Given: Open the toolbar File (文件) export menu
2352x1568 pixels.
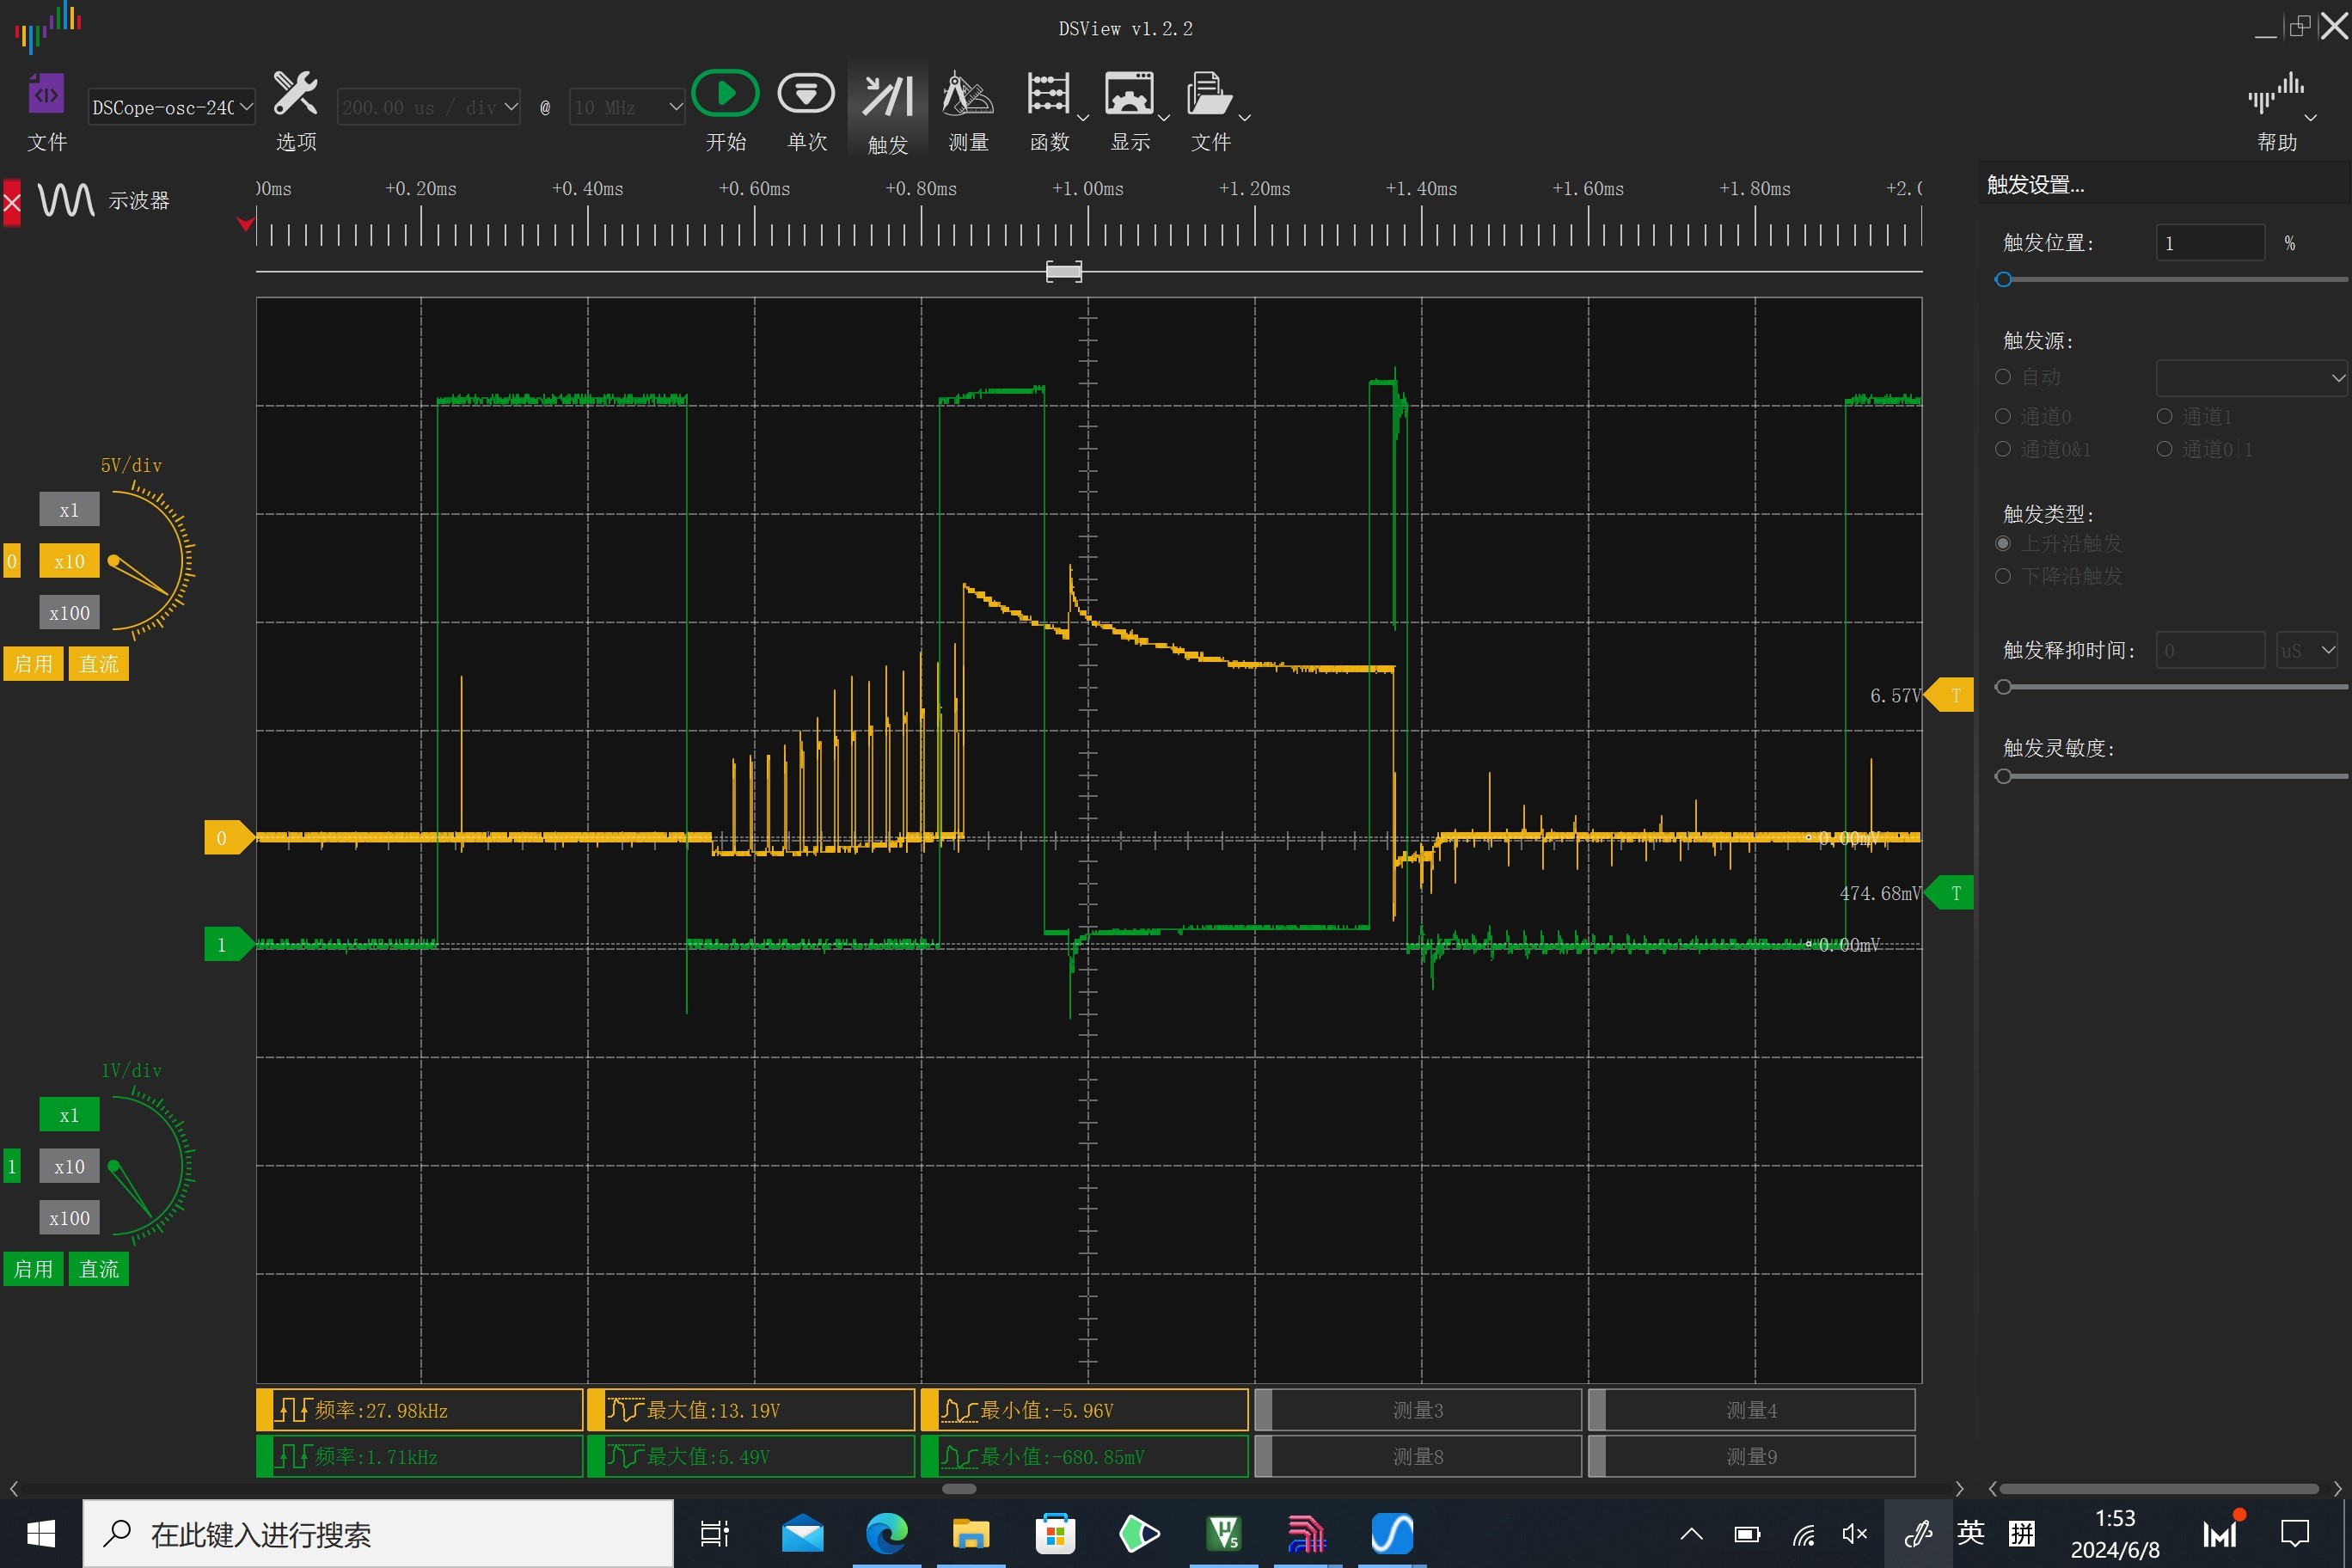Looking at the screenshot, I should coord(1210,95).
